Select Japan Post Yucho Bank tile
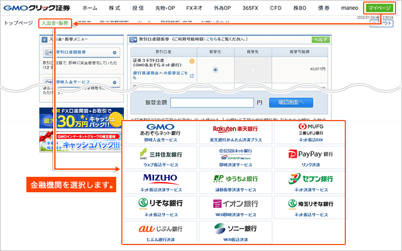 [235, 181]
